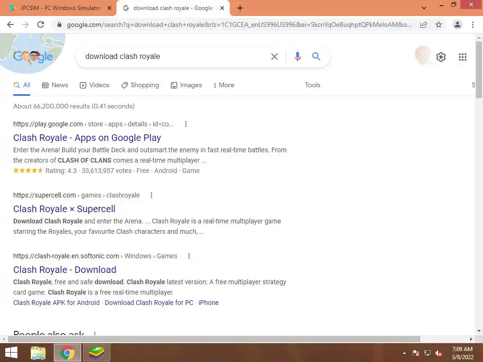Open a new browser tab
Screen dimensions: 483x362
pyautogui.click(x=240, y=8)
